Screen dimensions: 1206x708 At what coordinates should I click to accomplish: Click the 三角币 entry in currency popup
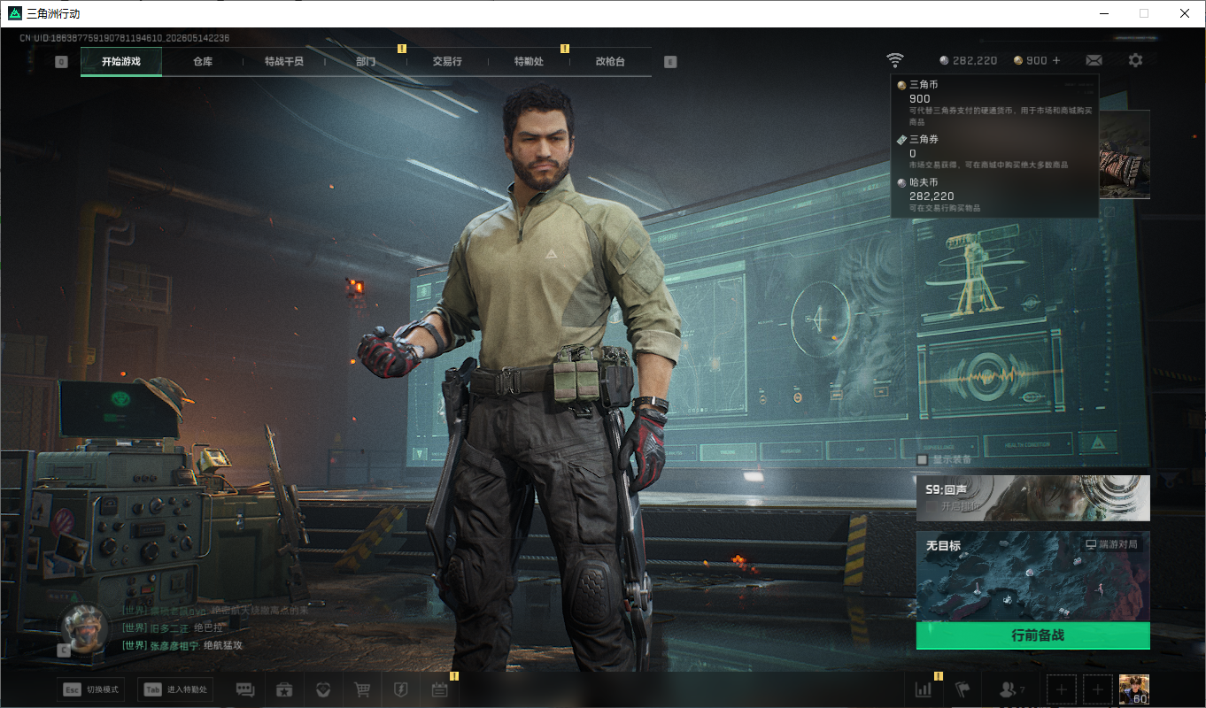(994, 103)
